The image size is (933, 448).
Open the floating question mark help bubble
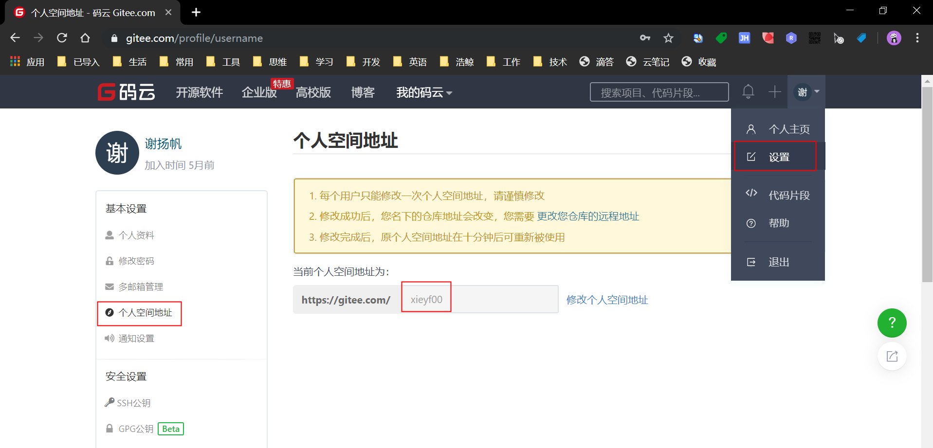tap(892, 323)
